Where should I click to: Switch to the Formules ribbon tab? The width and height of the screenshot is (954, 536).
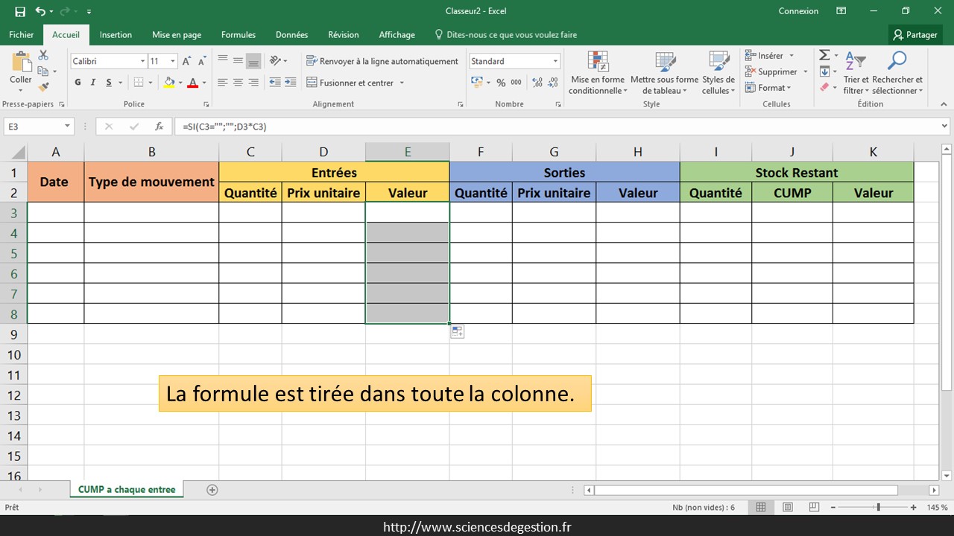pos(238,35)
